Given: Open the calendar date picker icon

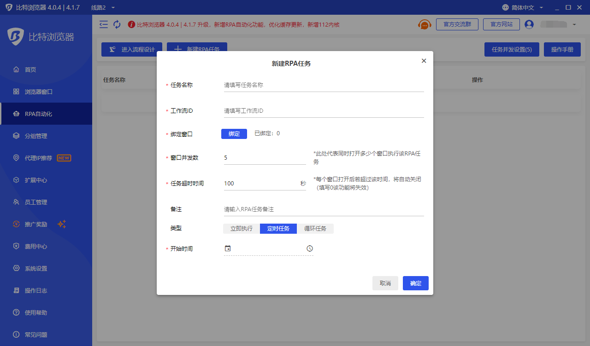Looking at the screenshot, I should [227, 248].
